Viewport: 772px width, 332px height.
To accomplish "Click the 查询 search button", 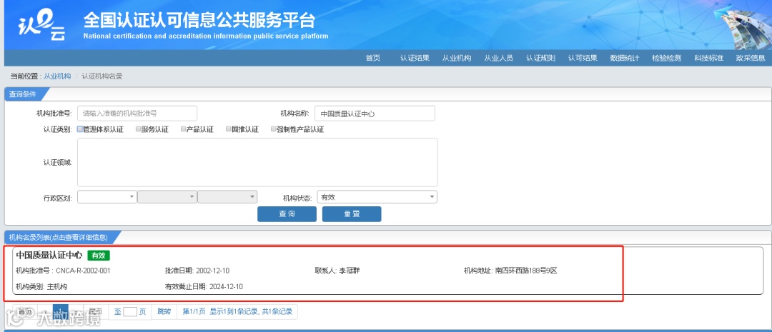I will click(x=287, y=214).
